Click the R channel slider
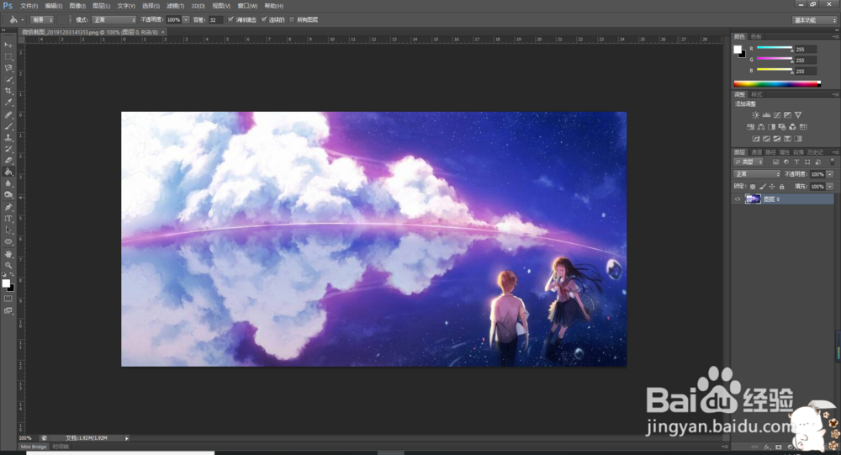Screen dimensions: 841x455 [x=774, y=48]
